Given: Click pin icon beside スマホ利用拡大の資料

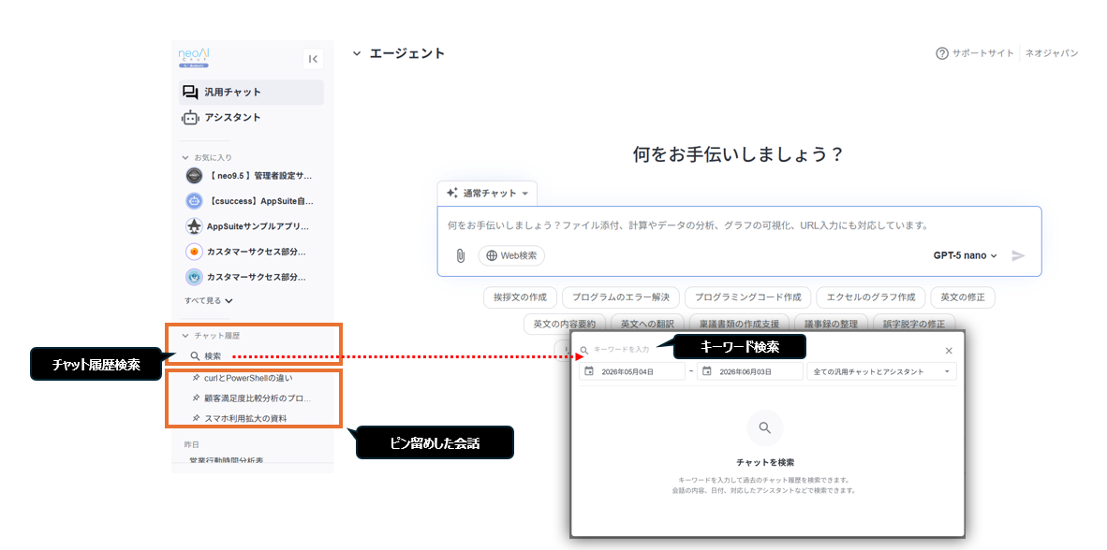Looking at the screenshot, I should [x=196, y=418].
